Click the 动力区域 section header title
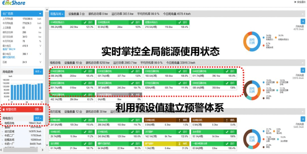The height and width of the screenshot is (154, 307). pyautogui.click(x=55, y=112)
